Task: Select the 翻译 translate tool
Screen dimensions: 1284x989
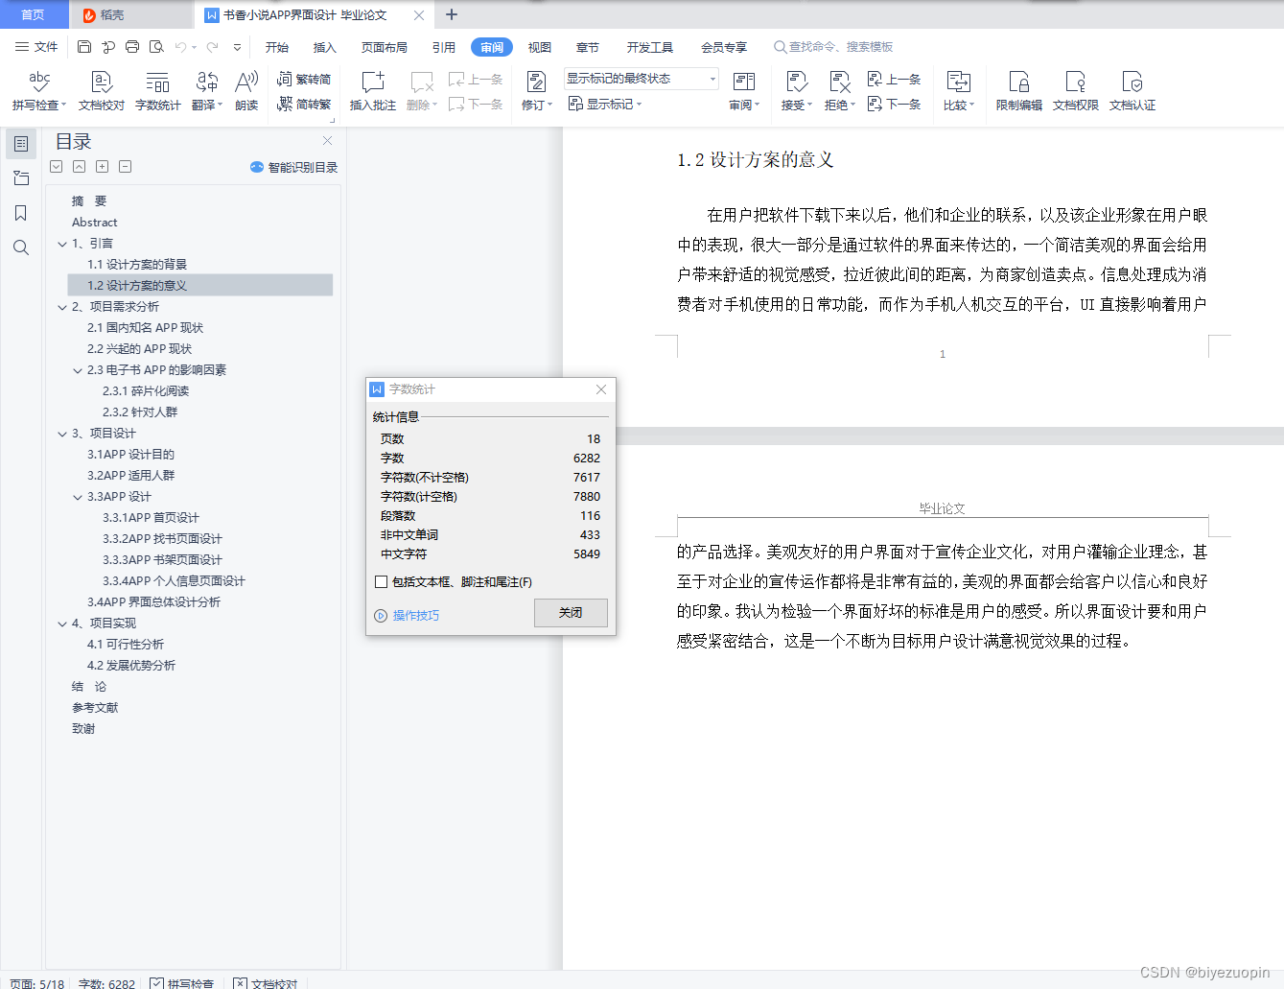Action: (204, 89)
